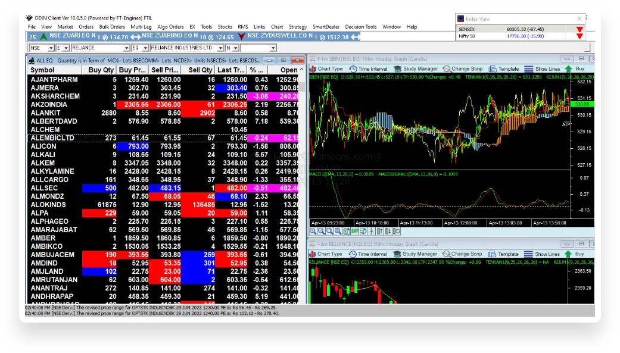Click the Buy Qty column header
Viewport: 620px width, 353px height.
pos(101,70)
